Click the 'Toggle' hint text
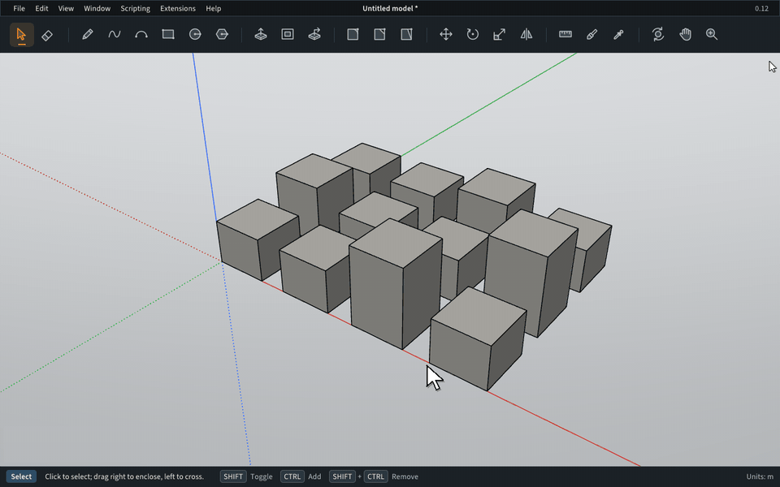This screenshot has width=780, height=487. (261, 476)
